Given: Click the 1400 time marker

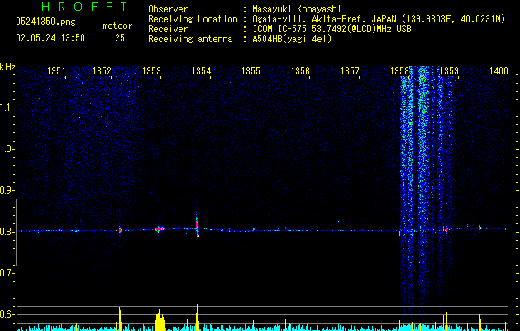Looking at the screenshot, I should pyautogui.click(x=499, y=71).
